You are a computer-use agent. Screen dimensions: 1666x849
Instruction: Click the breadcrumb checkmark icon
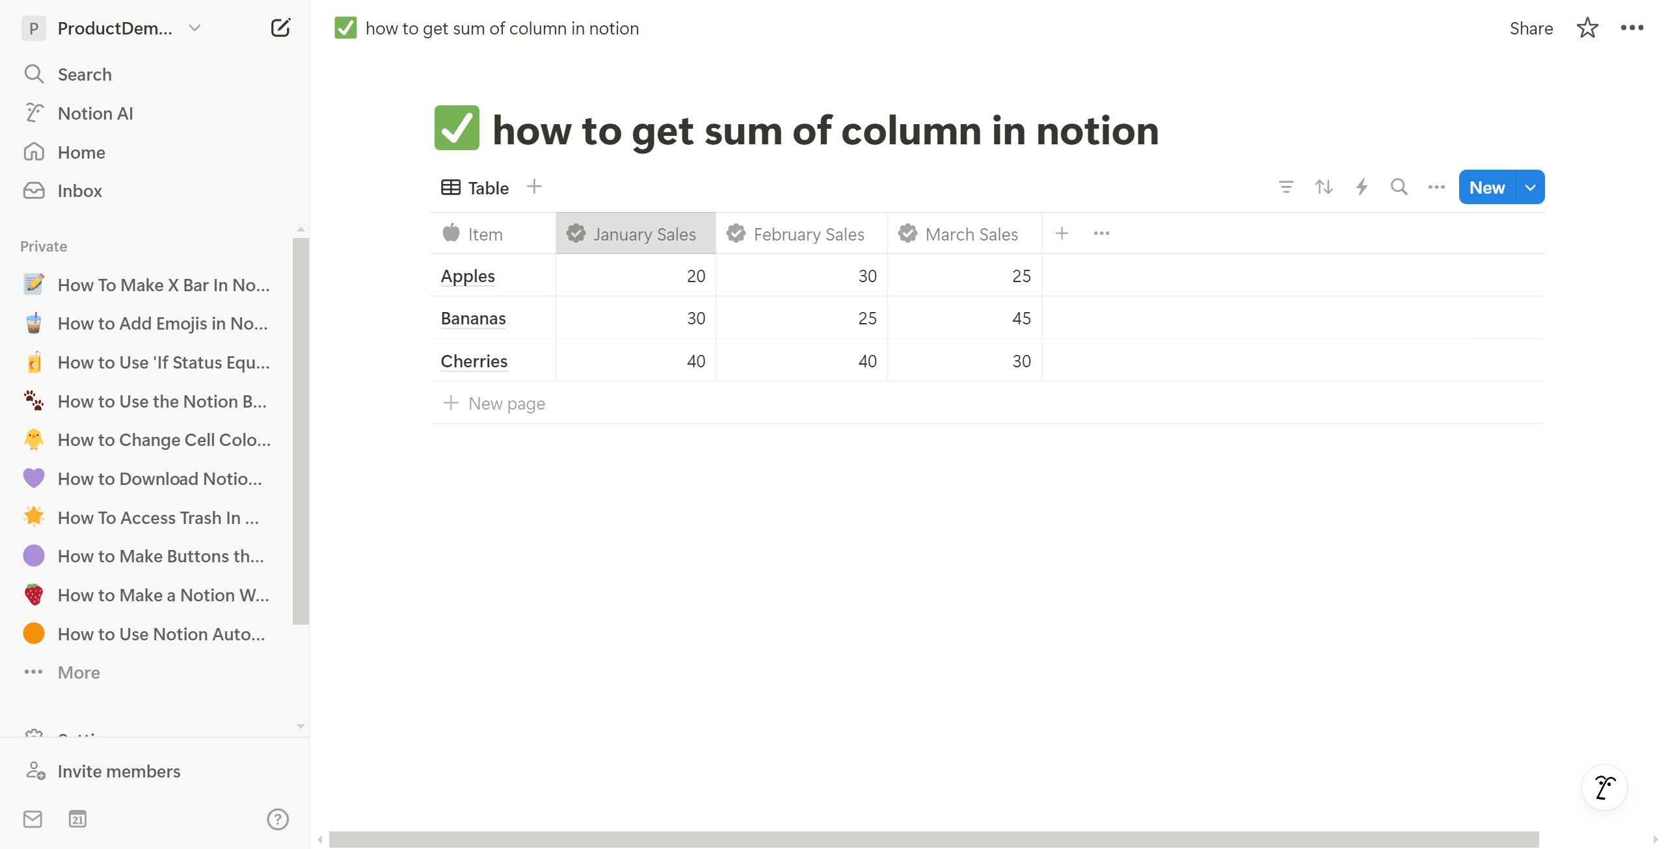click(x=345, y=28)
